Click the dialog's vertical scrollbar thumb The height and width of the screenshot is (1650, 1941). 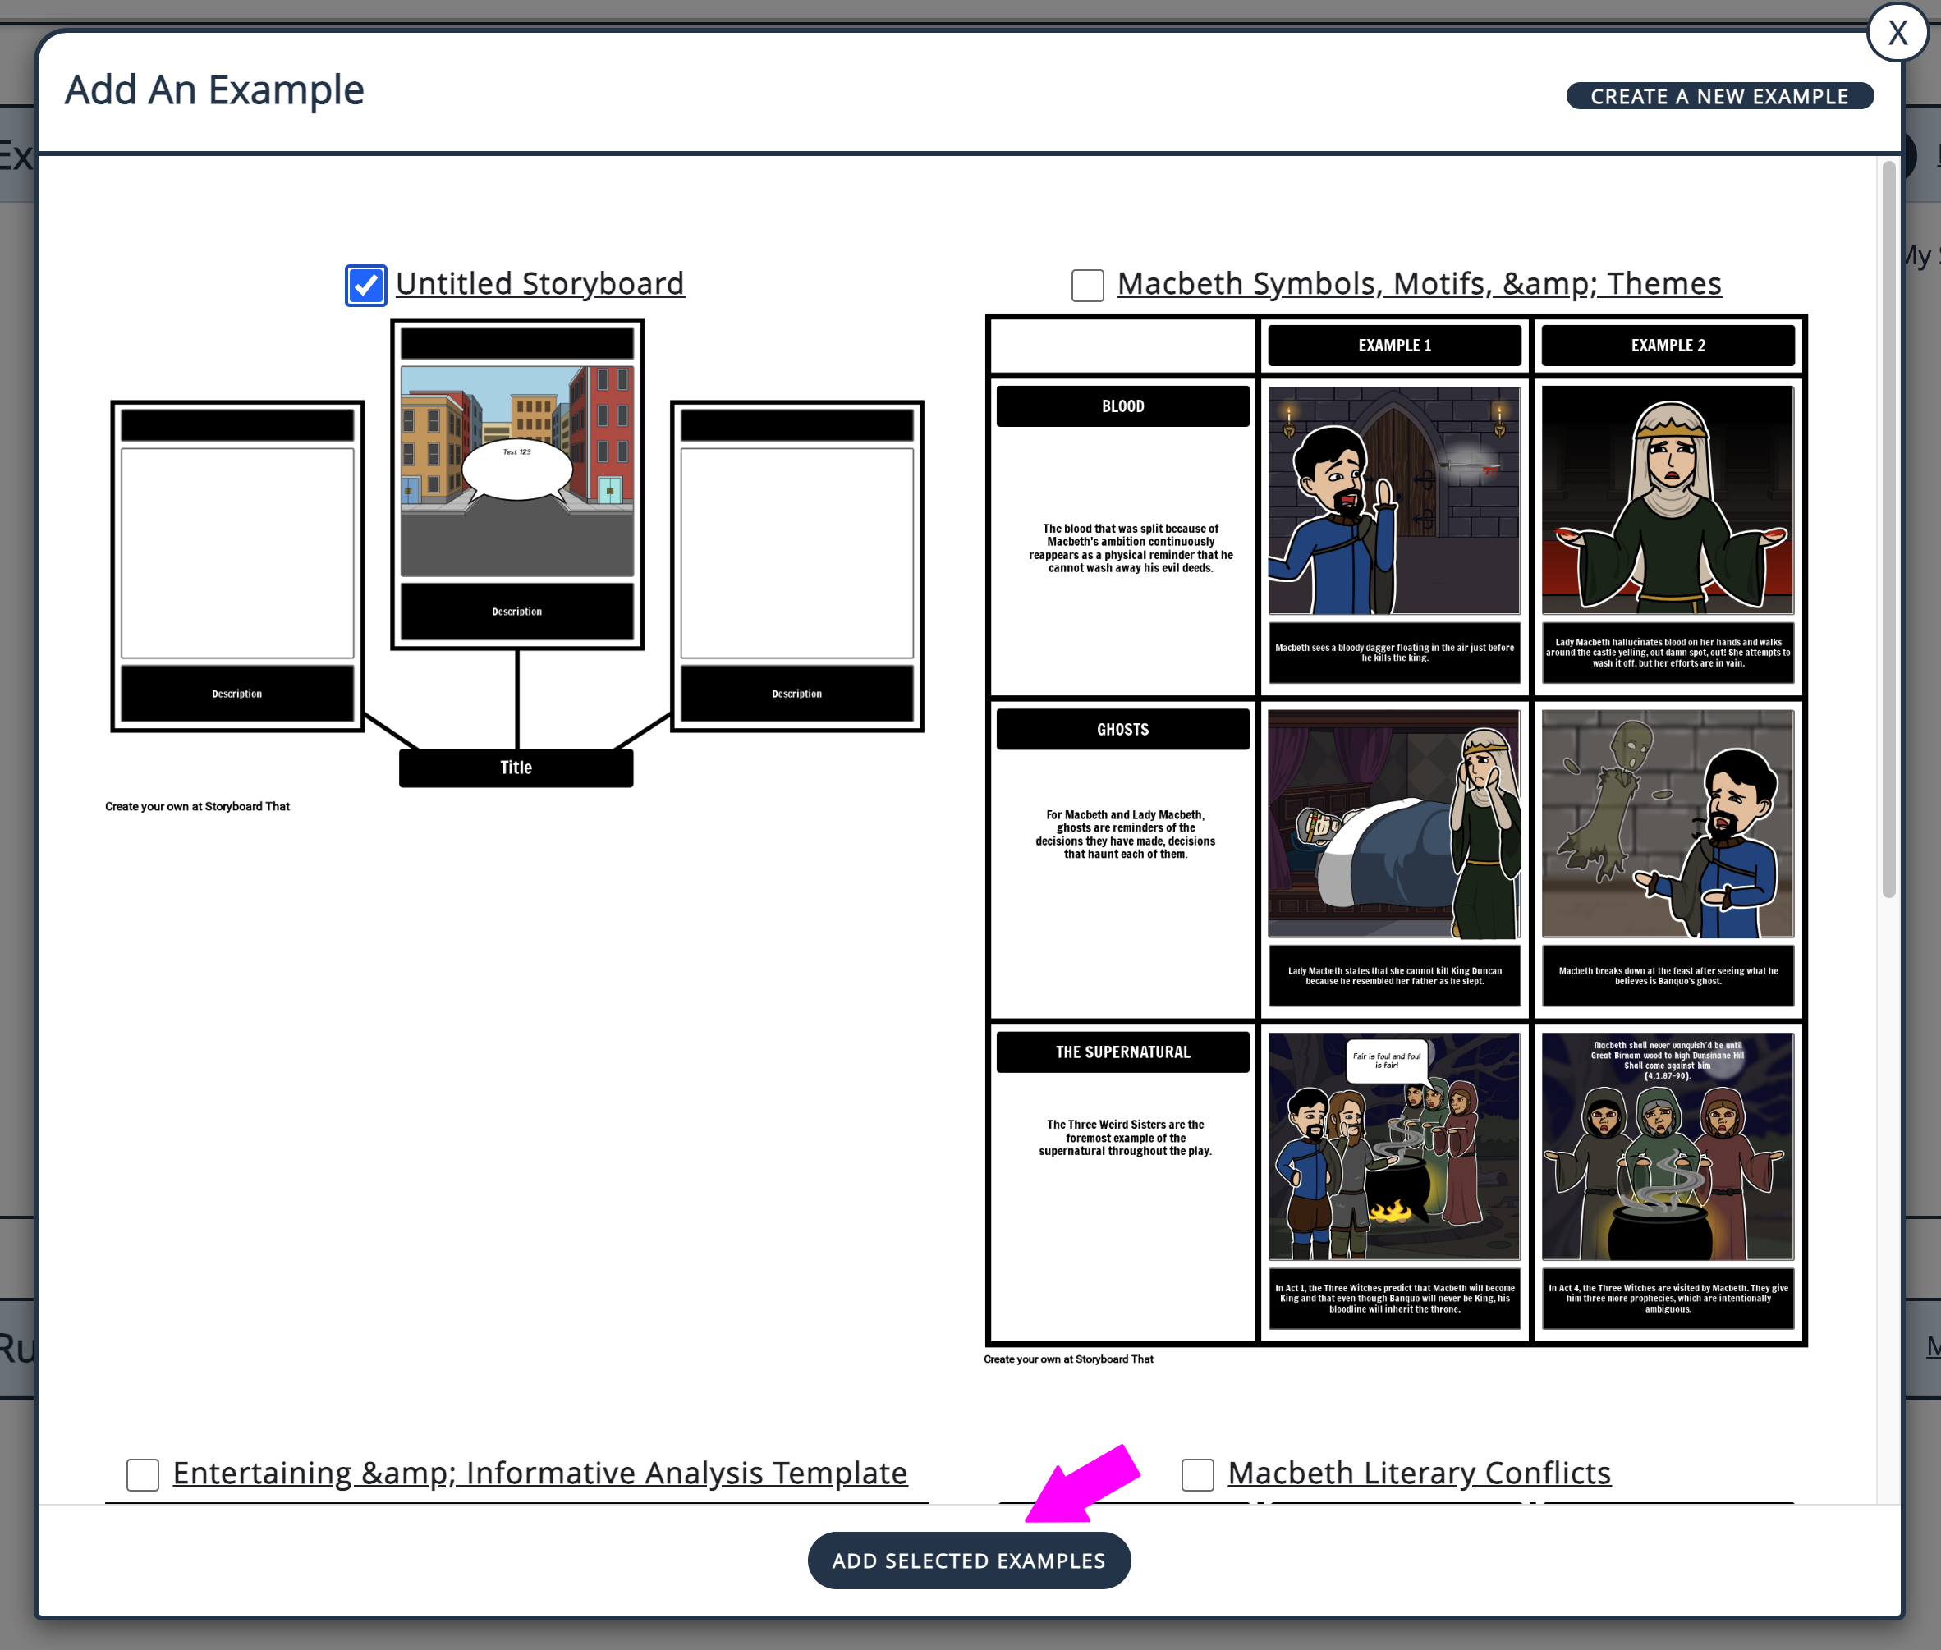[1888, 529]
